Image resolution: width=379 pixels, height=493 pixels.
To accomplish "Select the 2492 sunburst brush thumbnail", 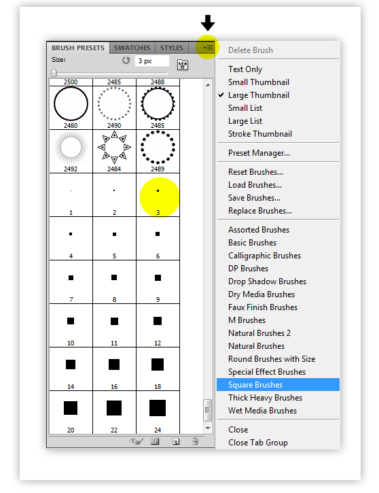I will pos(71,151).
